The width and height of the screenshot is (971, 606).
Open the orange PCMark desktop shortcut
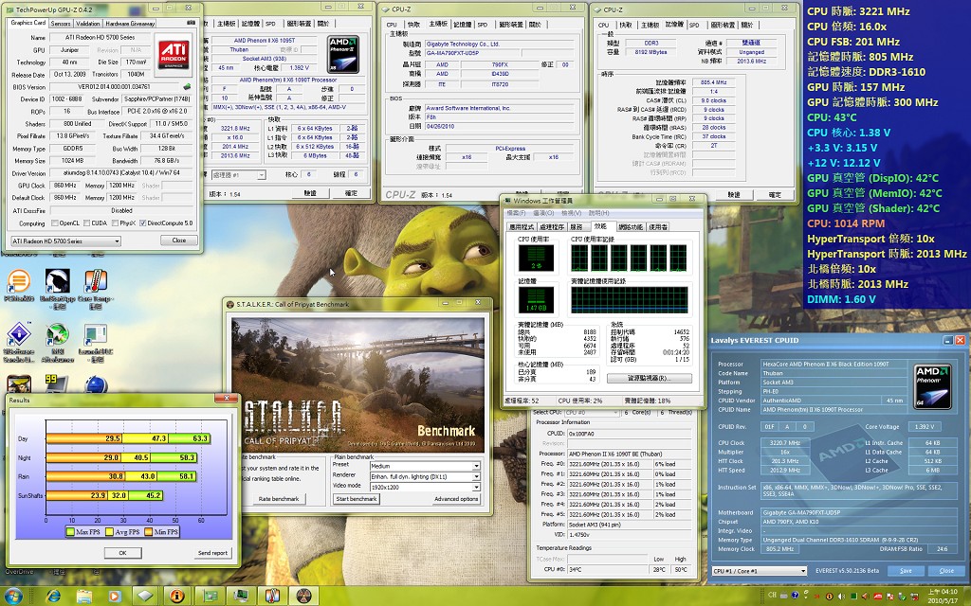click(x=19, y=286)
